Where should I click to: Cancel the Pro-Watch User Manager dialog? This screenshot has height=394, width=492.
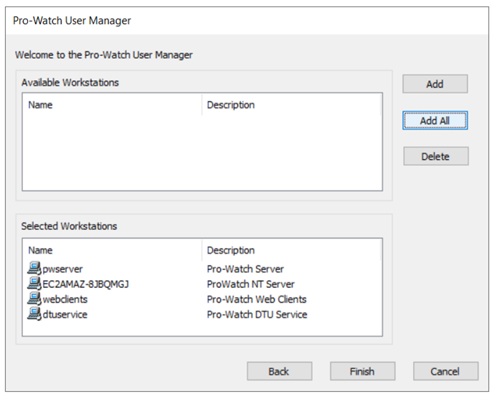445,371
